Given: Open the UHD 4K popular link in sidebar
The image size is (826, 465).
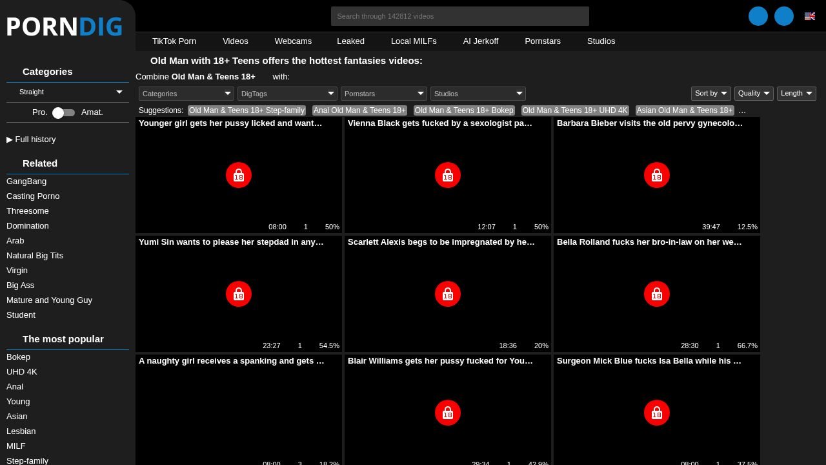Looking at the screenshot, I should click(x=22, y=372).
